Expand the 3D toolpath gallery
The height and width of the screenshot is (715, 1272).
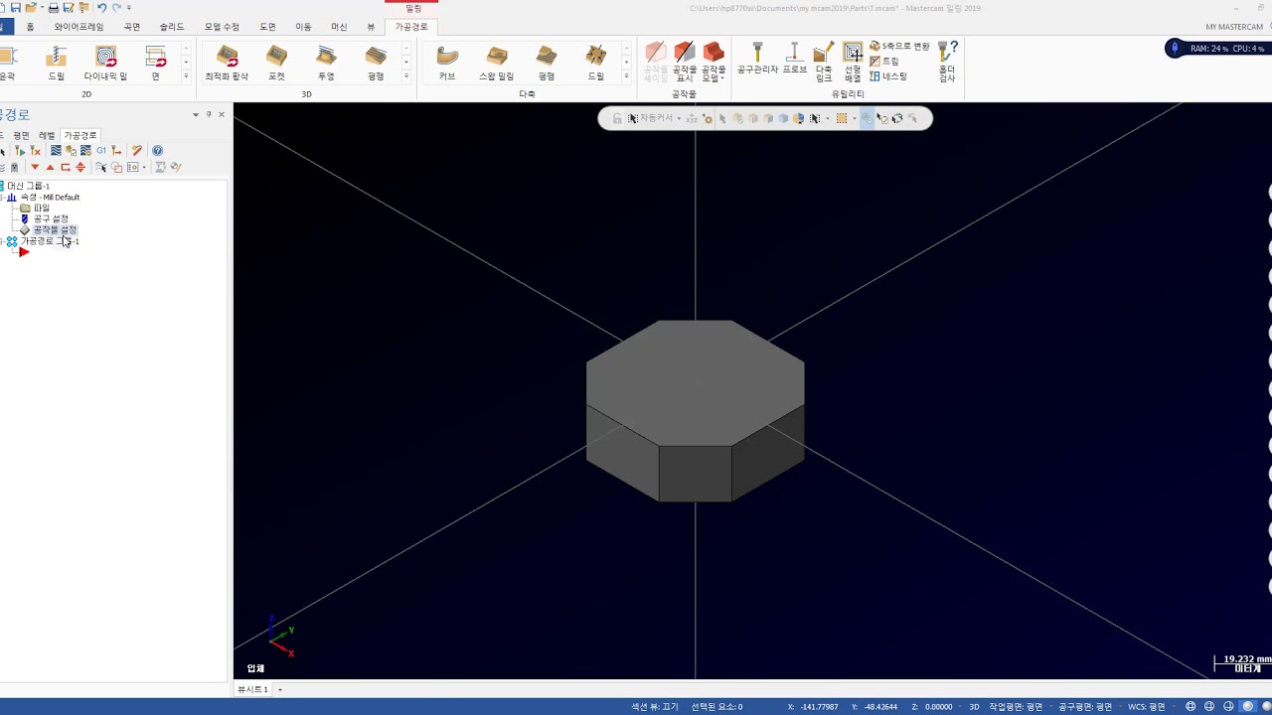tap(405, 76)
